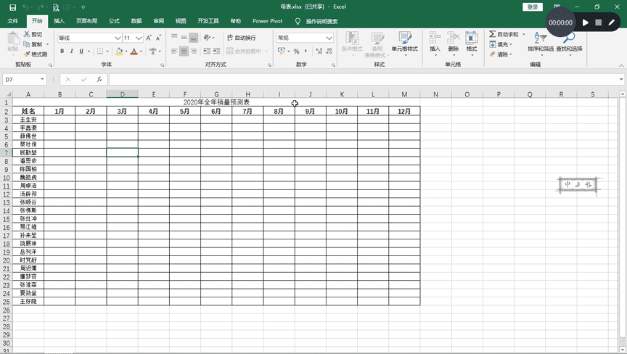Select the 12月 header cell
Viewport: 627px width, 354px height.
pyautogui.click(x=404, y=111)
